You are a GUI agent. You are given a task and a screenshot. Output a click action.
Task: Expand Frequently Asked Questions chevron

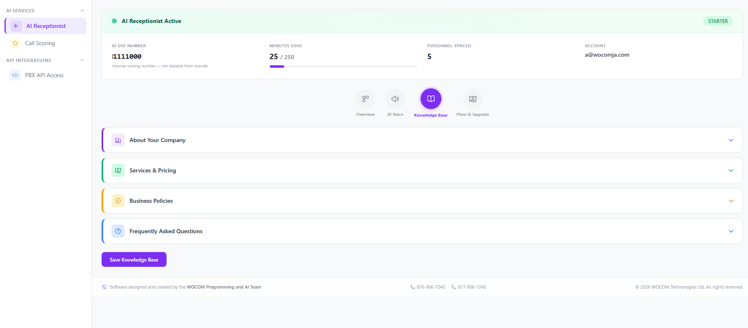[731, 231]
